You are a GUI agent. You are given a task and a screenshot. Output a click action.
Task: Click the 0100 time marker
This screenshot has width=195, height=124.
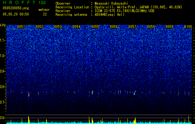[188, 27]
